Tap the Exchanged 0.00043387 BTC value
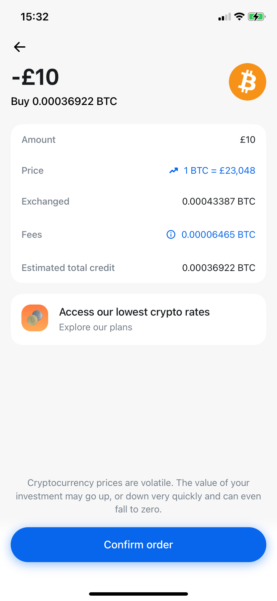277x601 pixels. tap(218, 201)
